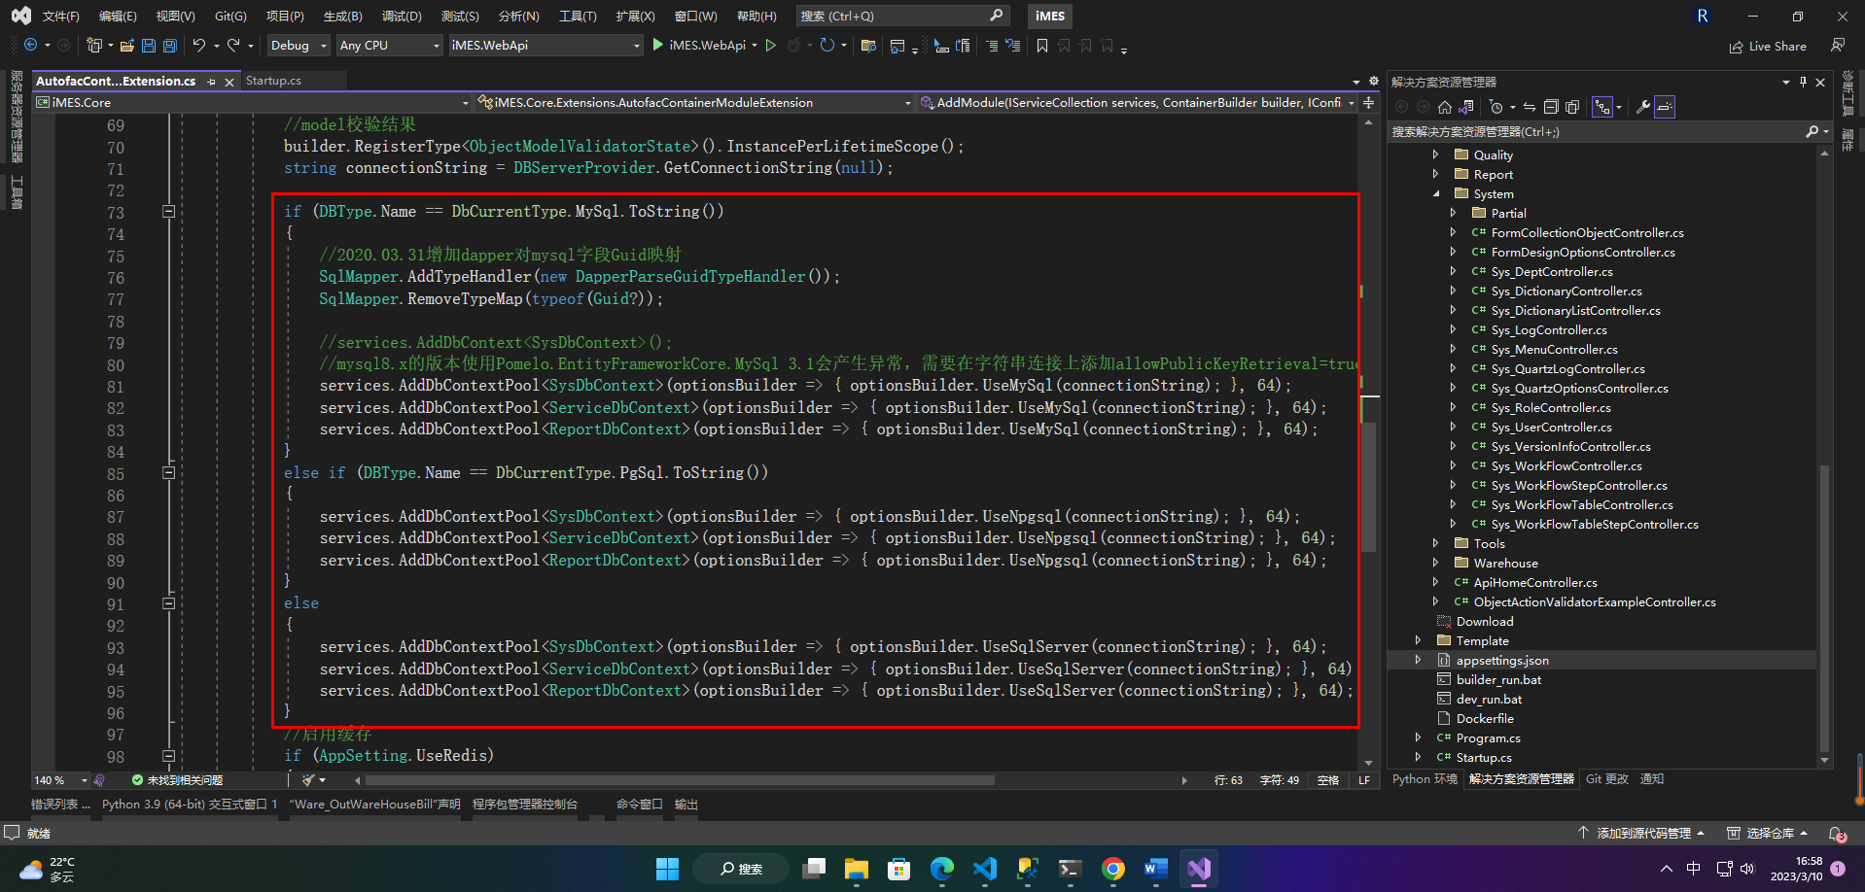Start debugging iMES.WebApi with green play icon
Viewport: 1865px width, 892px height.
point(658,45)
